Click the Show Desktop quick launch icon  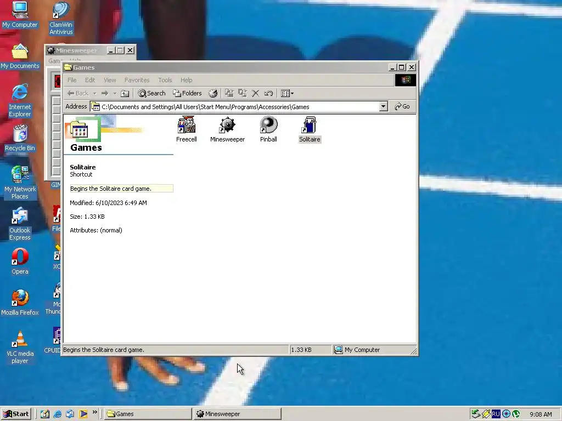tap(45, 414)
